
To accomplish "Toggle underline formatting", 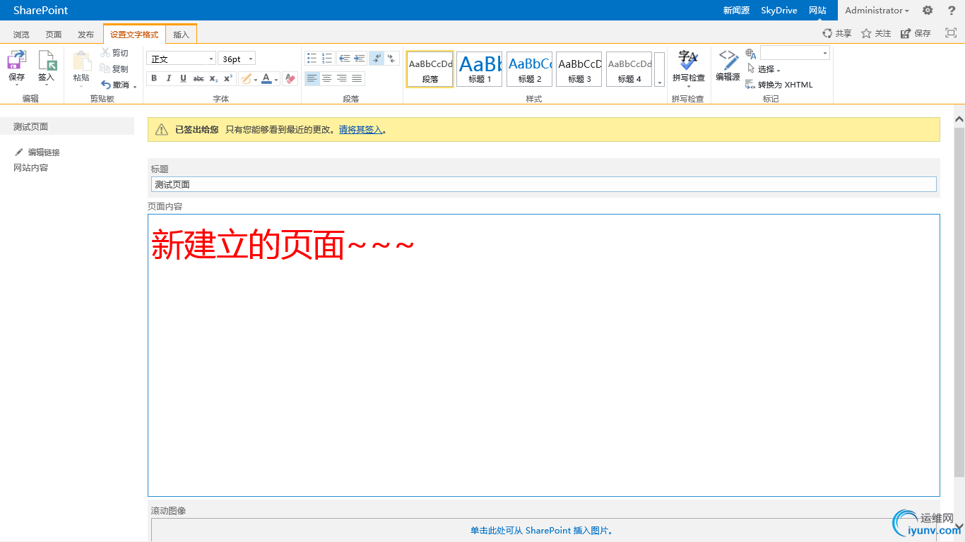I will (183, 78).
